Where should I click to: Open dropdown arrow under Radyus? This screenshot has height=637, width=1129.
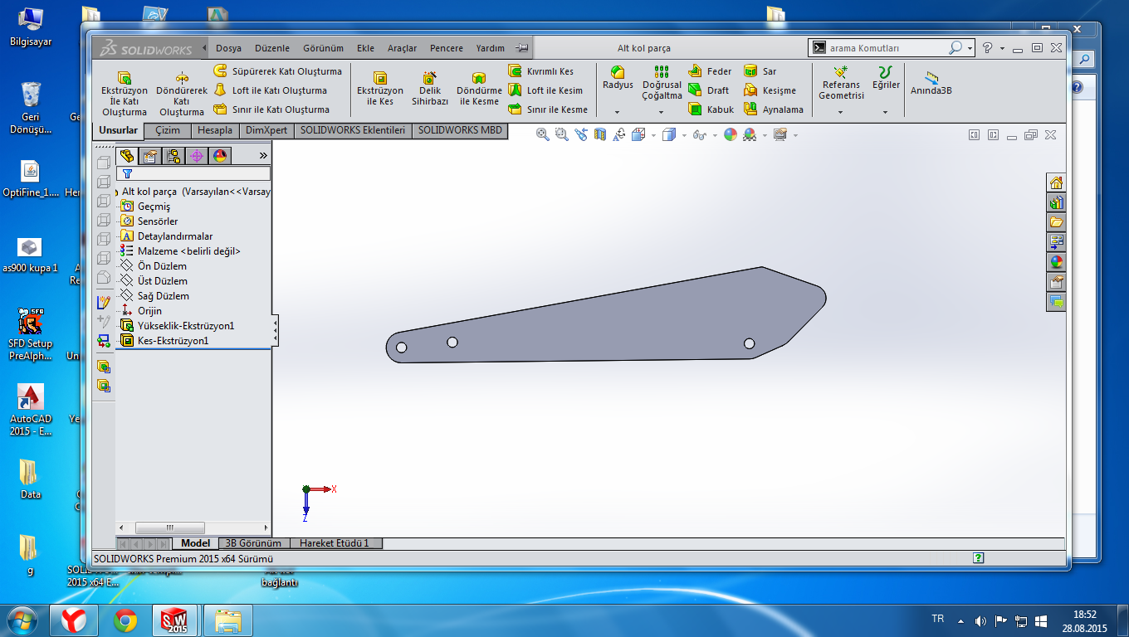coord(618,112)
